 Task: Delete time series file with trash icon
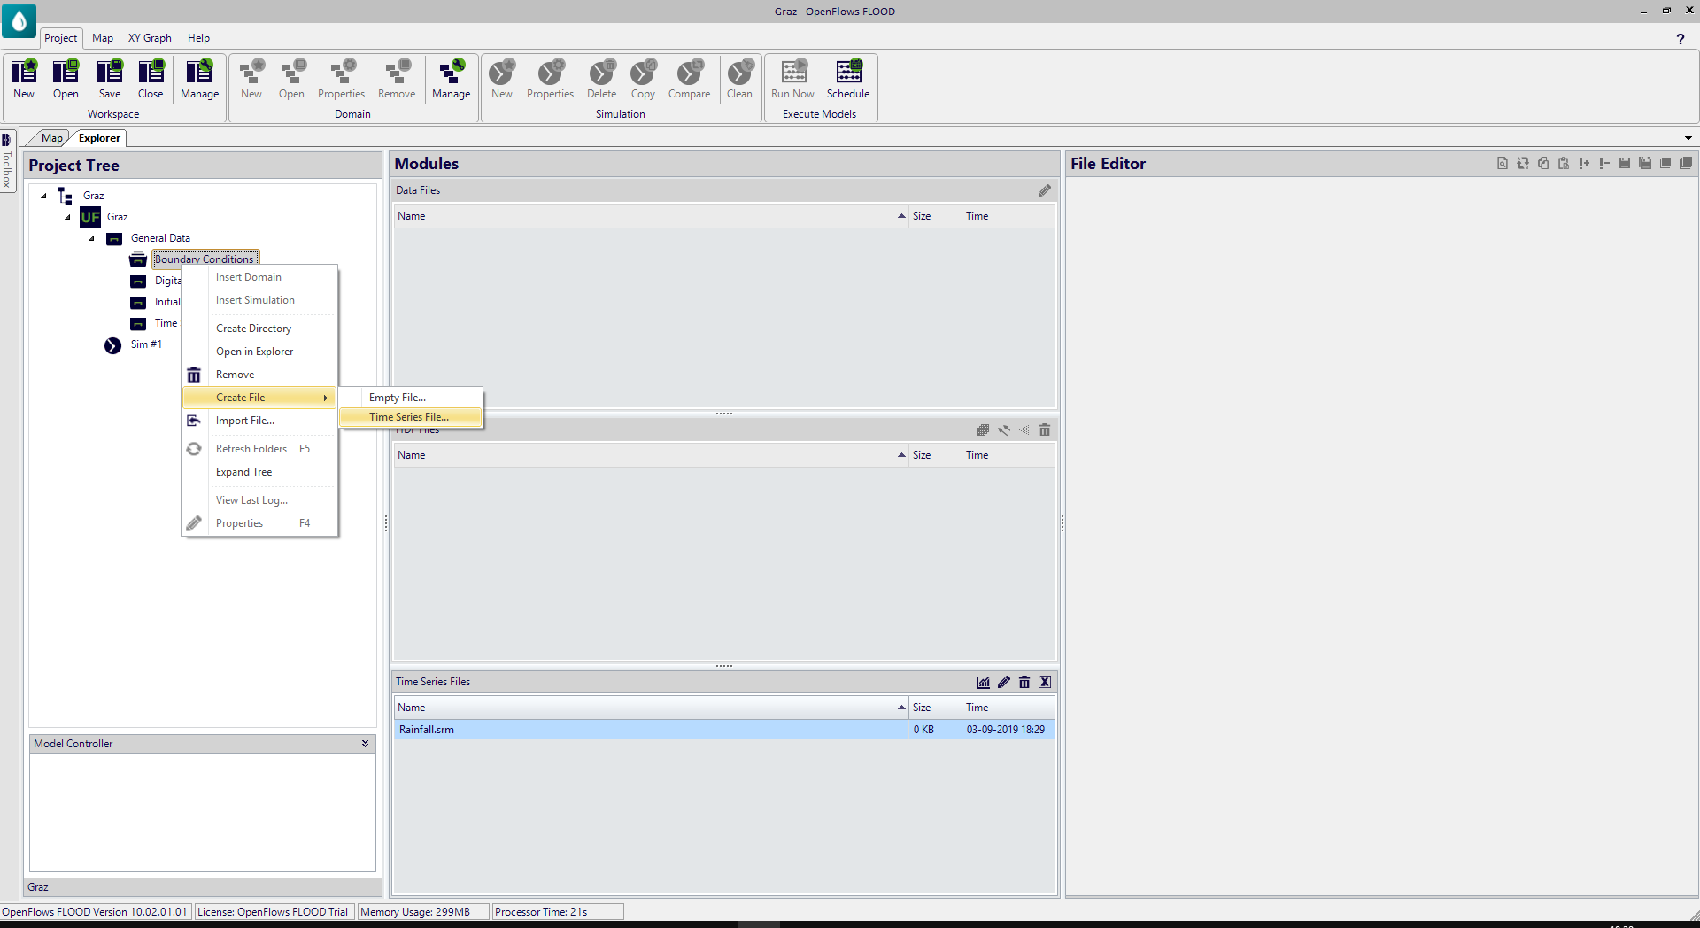click(x=1024, y=682)
